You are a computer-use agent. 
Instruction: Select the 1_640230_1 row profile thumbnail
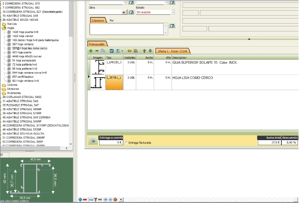click(98, 67)
